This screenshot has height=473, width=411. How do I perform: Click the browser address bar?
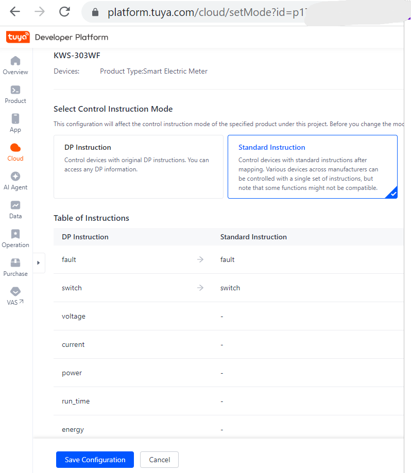pos(206,12)
